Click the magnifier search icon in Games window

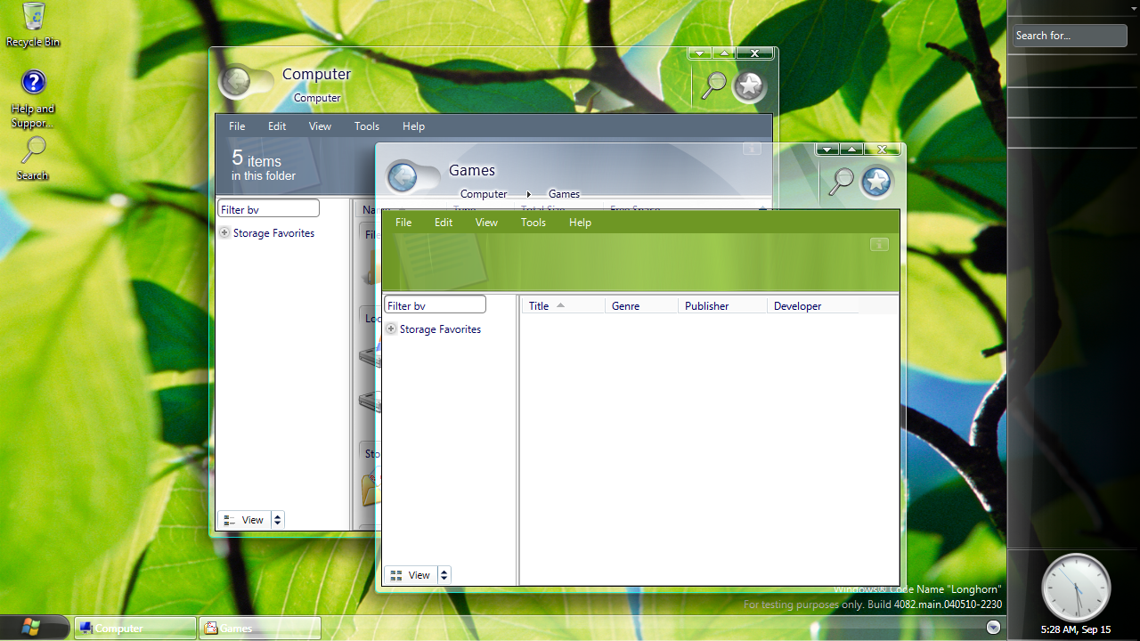point(841,182)
